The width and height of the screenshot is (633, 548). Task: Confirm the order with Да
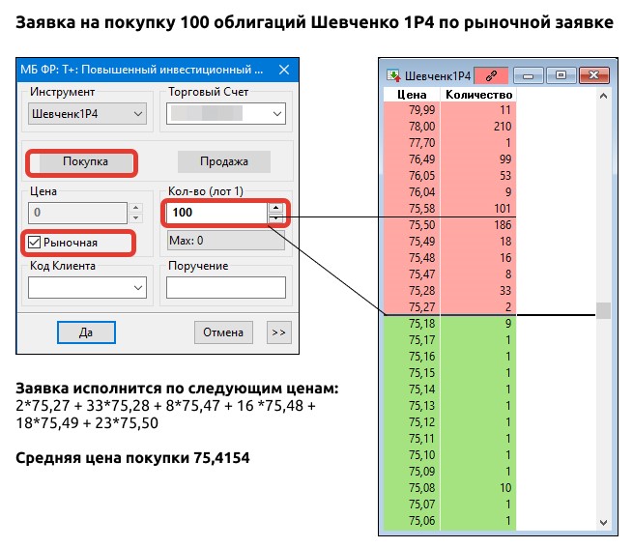85,332
